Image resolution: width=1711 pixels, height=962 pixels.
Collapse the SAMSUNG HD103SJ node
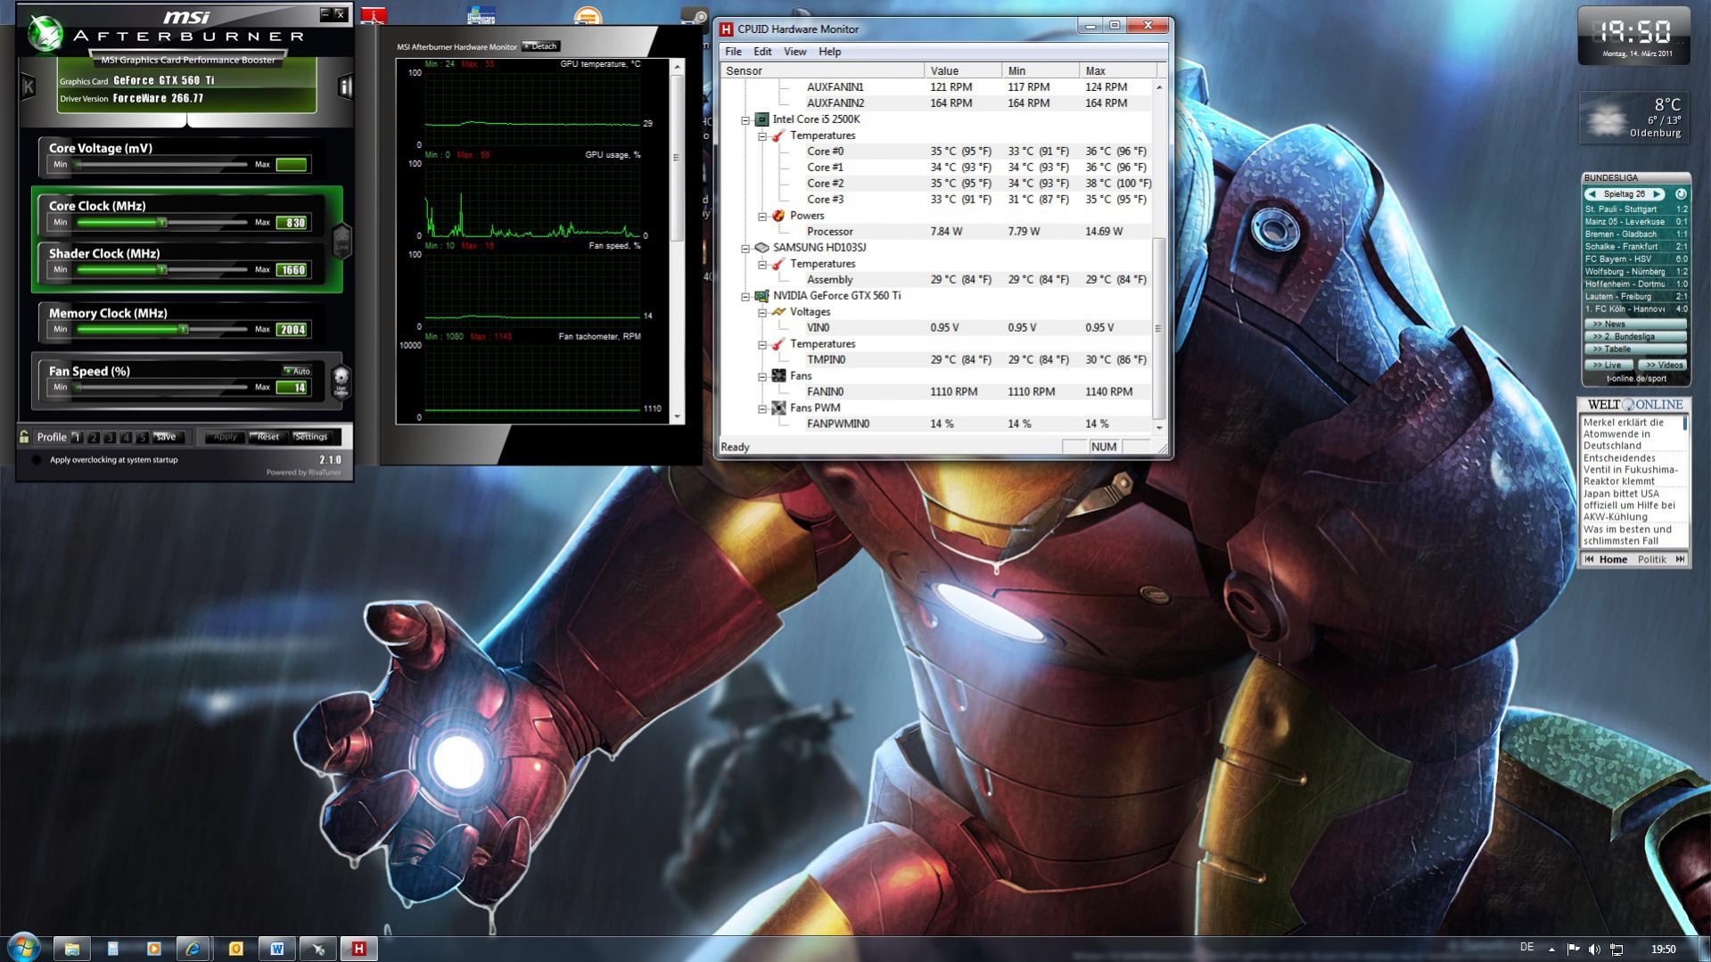[x=745, y=248]
